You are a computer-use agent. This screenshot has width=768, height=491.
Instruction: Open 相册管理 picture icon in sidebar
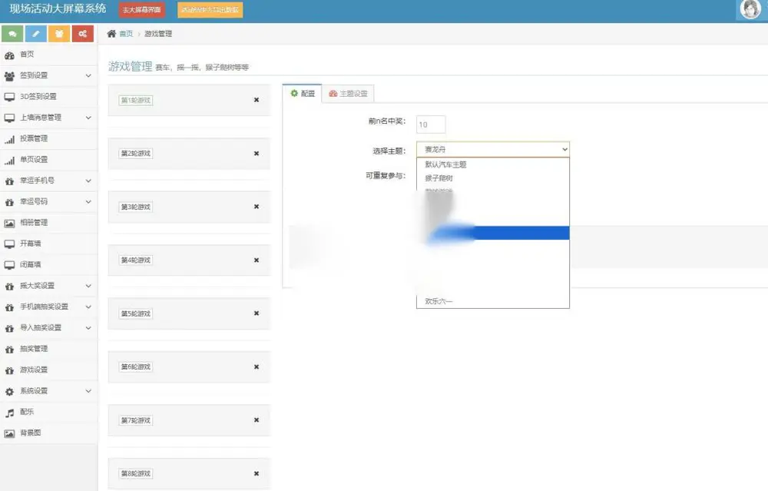pyautogui.click(x=9, y=223)
